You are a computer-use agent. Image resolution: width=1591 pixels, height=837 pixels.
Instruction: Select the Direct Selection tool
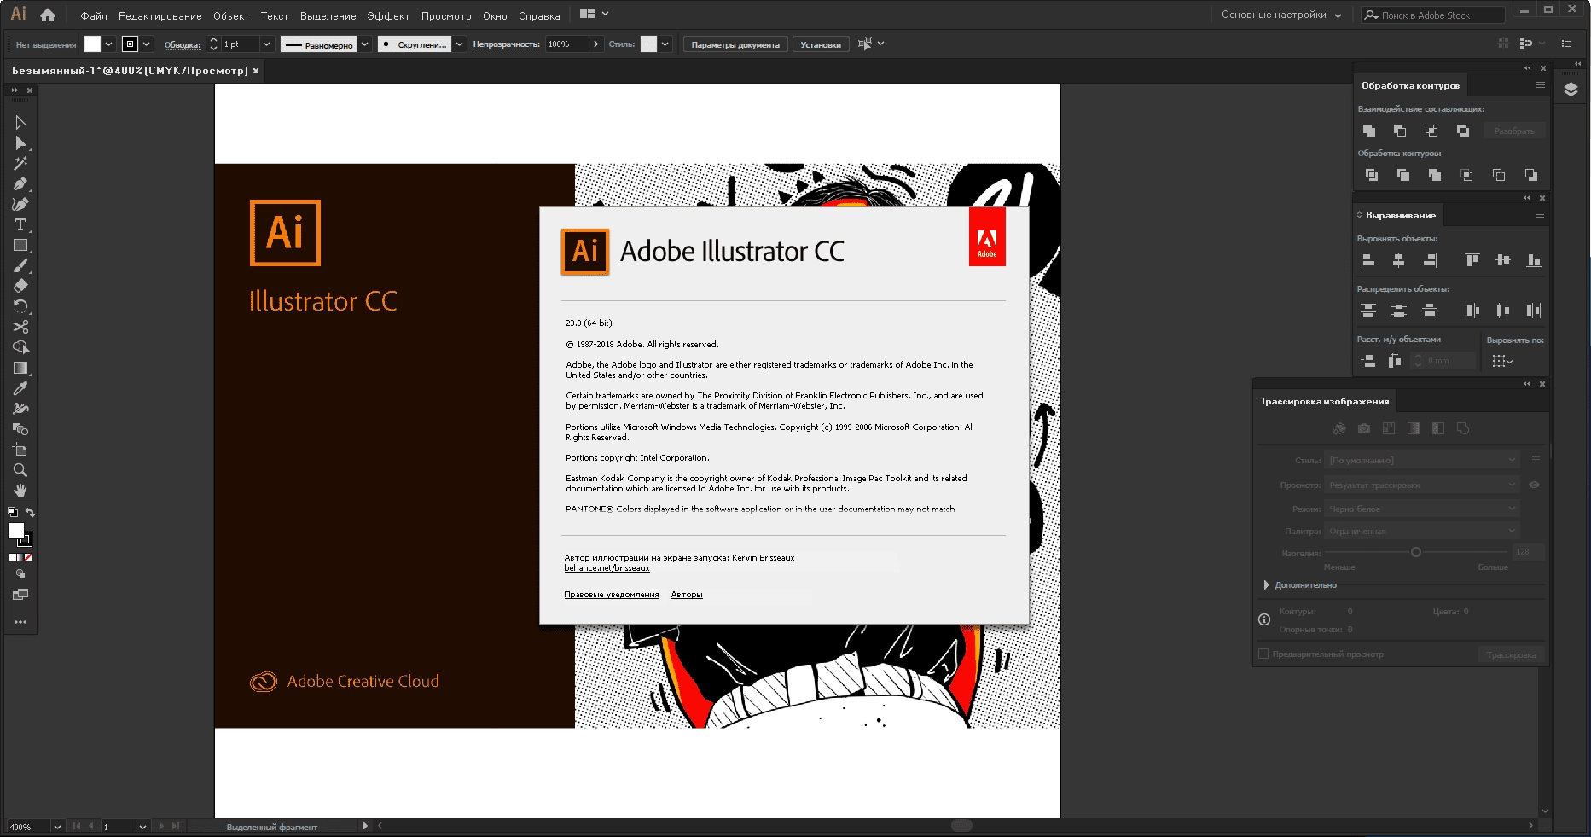(x=20, y=143)
